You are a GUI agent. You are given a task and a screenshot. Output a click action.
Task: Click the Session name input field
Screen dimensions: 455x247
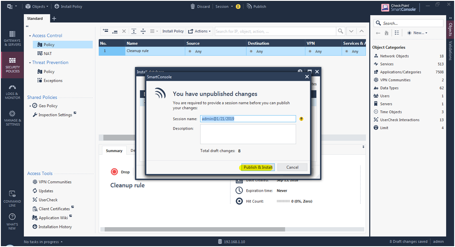(248, 119)
